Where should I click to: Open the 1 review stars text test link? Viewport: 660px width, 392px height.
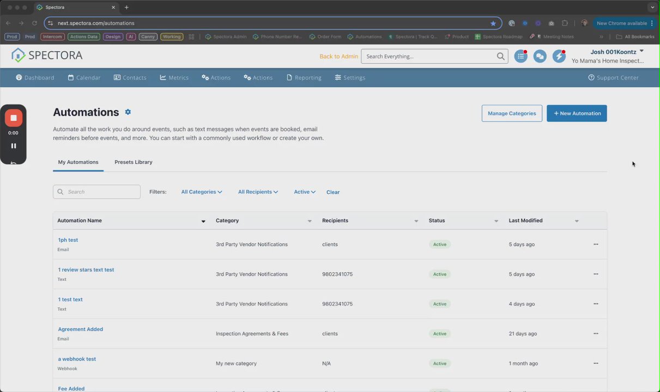86,269
